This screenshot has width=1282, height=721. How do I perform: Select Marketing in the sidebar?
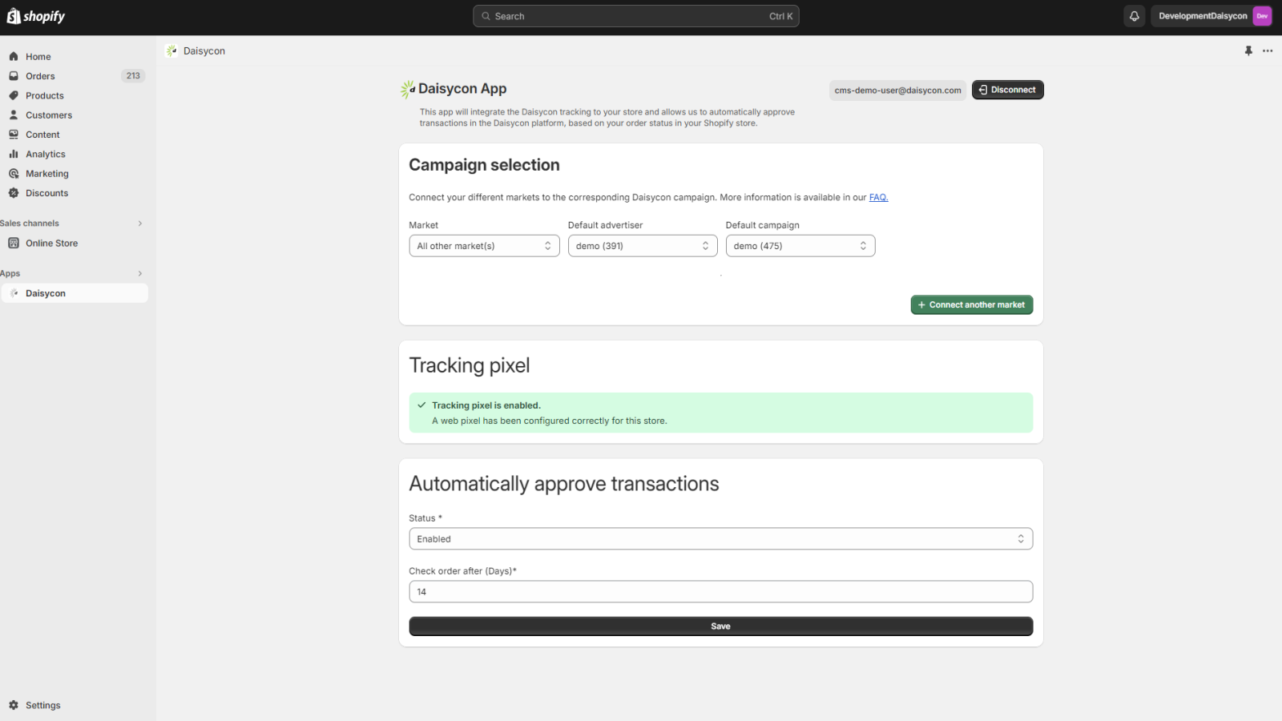(46, 173)
